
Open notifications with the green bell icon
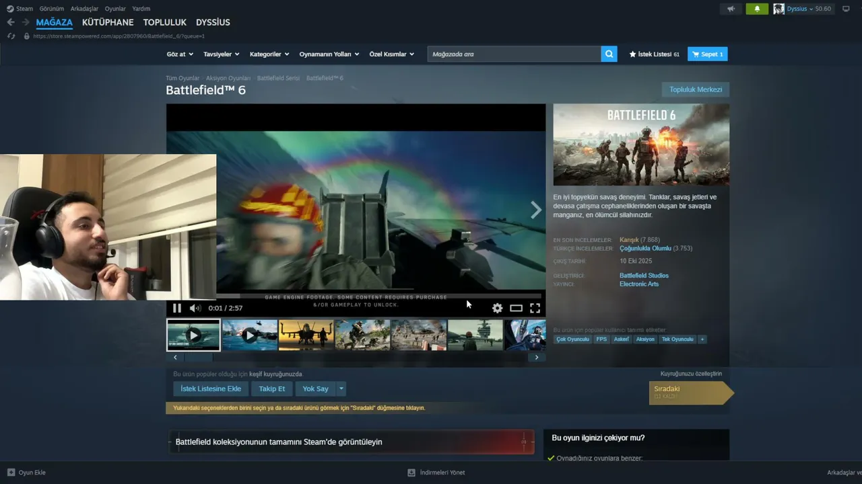pos(757,9)
